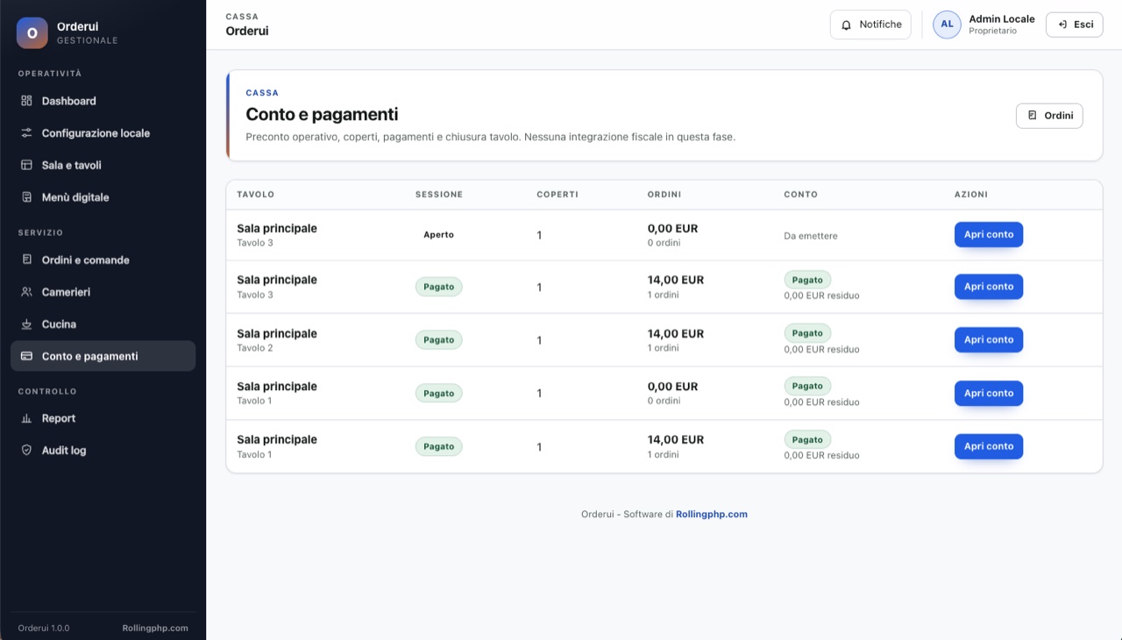The width and height of the screenshot is (1122, 640).
Task: Click the Aperto session status
Action: pos(438,235)
